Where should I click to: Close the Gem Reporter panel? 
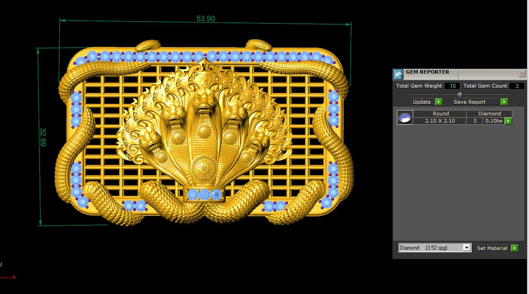tap(522, 74)
